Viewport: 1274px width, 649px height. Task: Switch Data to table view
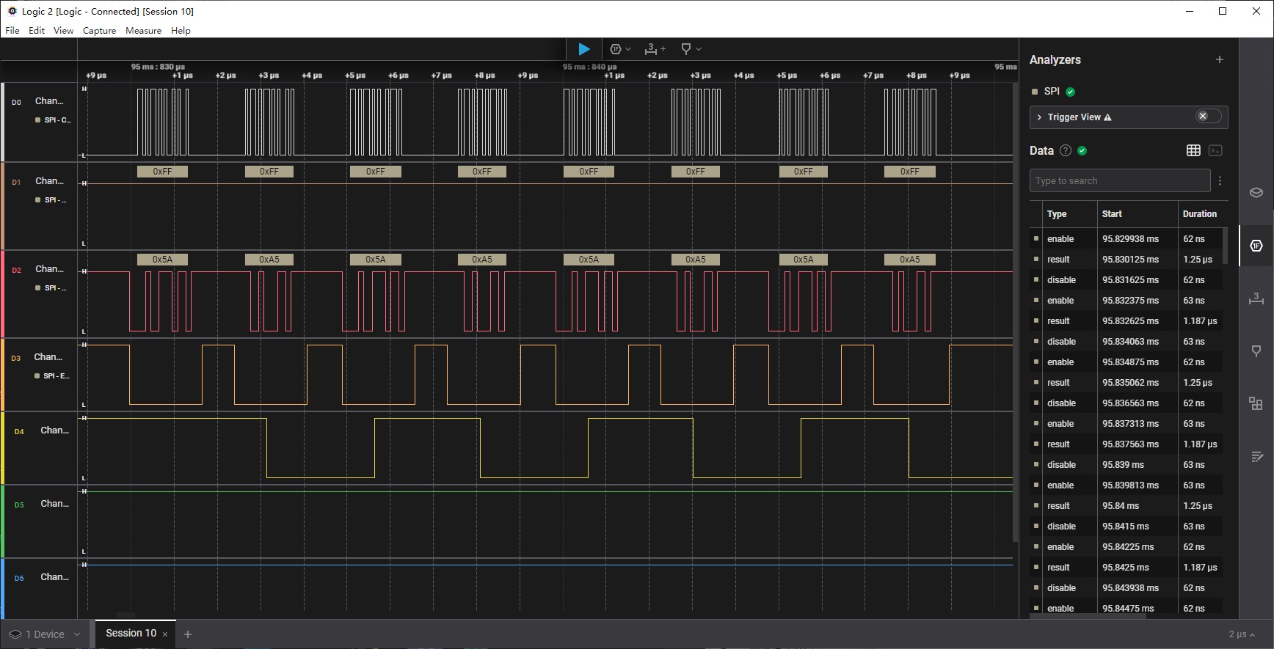pyautogui.click(x=1193, y=150)
